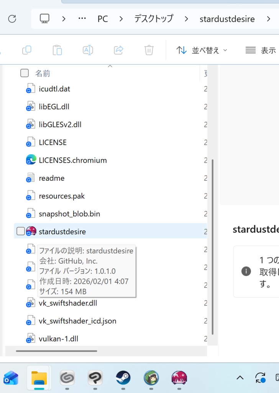Click the vk_swiftshader.dll file icon
The height and width of the screenshot is (393, 279).
click(31, 302)
